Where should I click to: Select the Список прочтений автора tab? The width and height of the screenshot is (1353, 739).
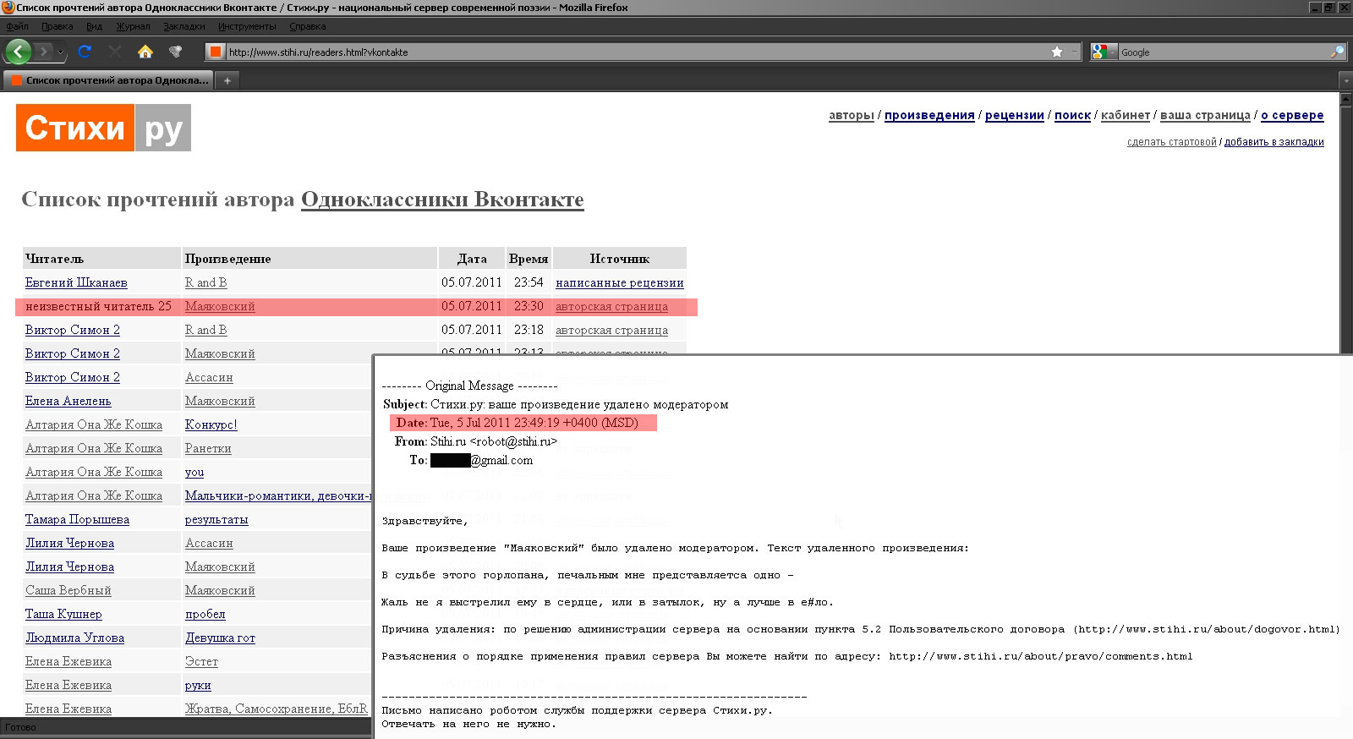108,80
